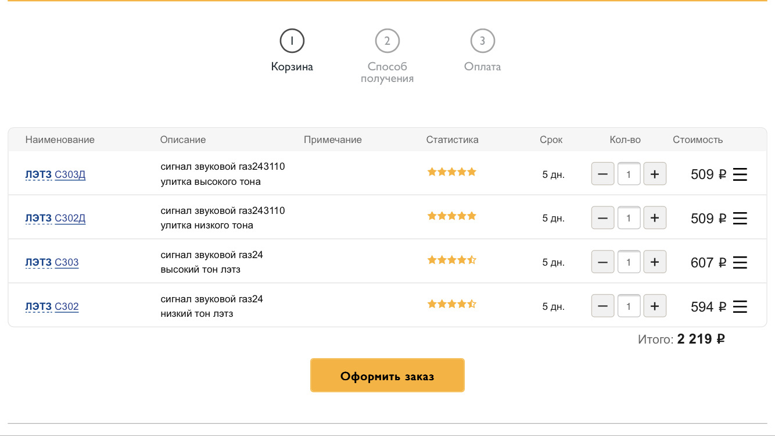Open the hamburger menu for the С302 row
Viewport: 775px width, 436px height.
740,307
